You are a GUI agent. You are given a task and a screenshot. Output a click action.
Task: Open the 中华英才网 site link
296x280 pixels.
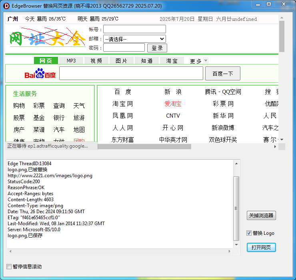tap(173, 140)
